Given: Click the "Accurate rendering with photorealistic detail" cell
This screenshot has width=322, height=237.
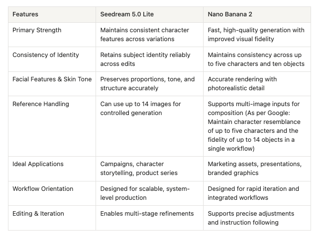Looking at the screenshot, I should 242,83.
